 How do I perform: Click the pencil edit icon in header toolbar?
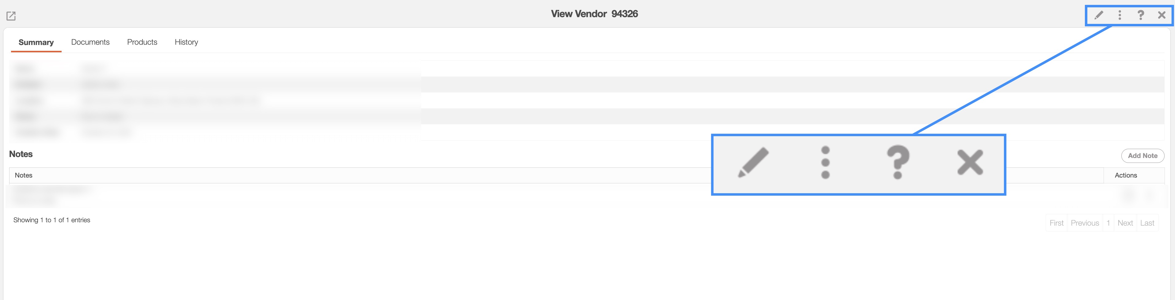[1099, 15]
